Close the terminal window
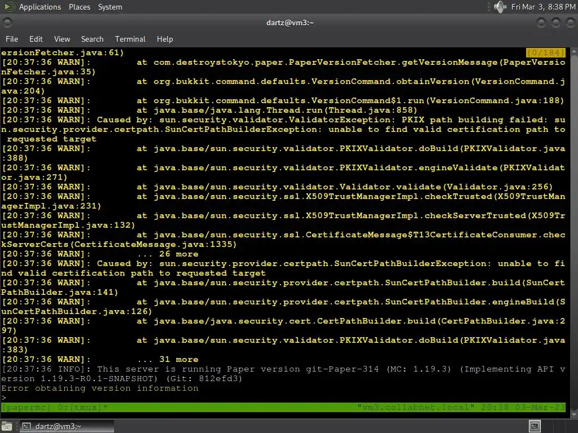This screenshot has width=578, height=433. tap(570, 23)
